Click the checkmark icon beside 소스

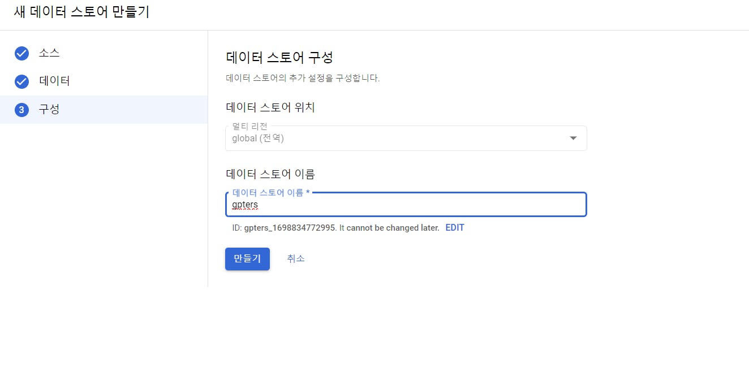21,54
